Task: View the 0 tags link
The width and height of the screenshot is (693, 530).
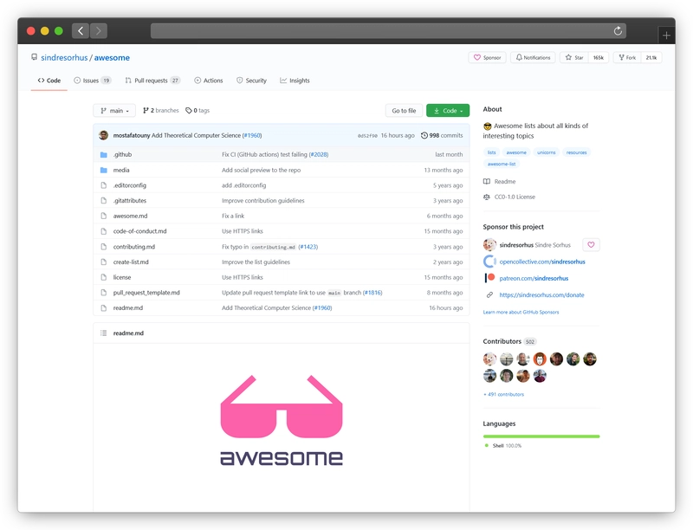Action: coord(198,111)
